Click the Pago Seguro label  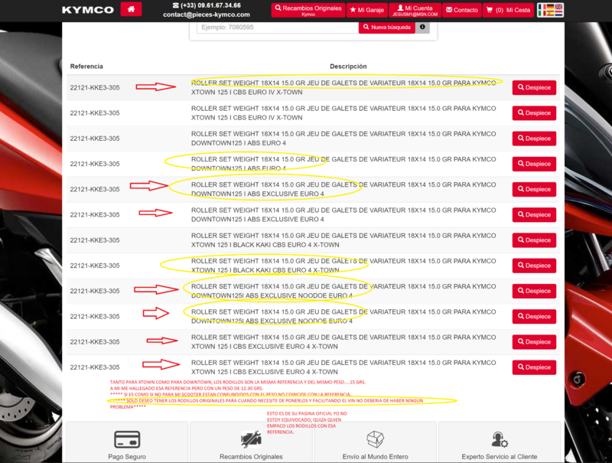pyautogui.click(x=127, y=457)
